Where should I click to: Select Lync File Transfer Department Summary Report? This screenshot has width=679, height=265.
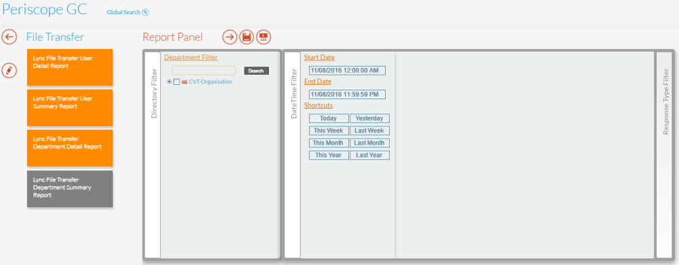pyautogui.click(x=70, y=189)
